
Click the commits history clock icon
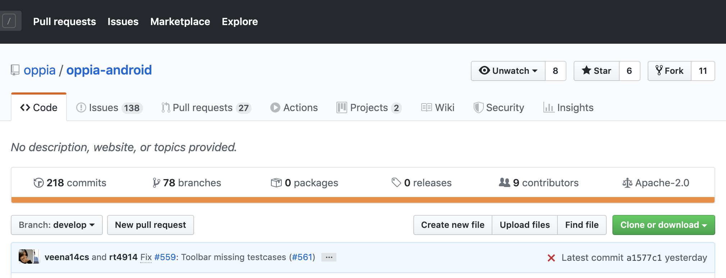point(38,183)
